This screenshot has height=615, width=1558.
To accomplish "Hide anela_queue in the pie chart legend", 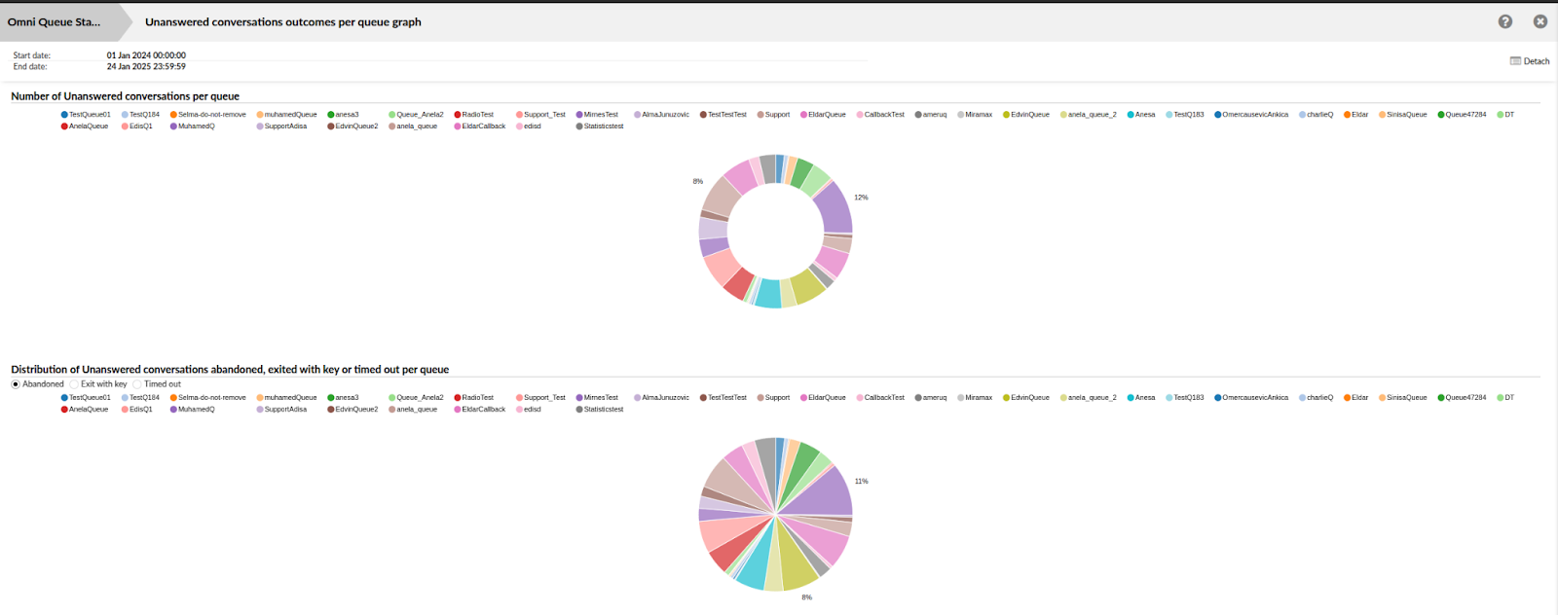I will pyautogui.click(x=413, y=410).
